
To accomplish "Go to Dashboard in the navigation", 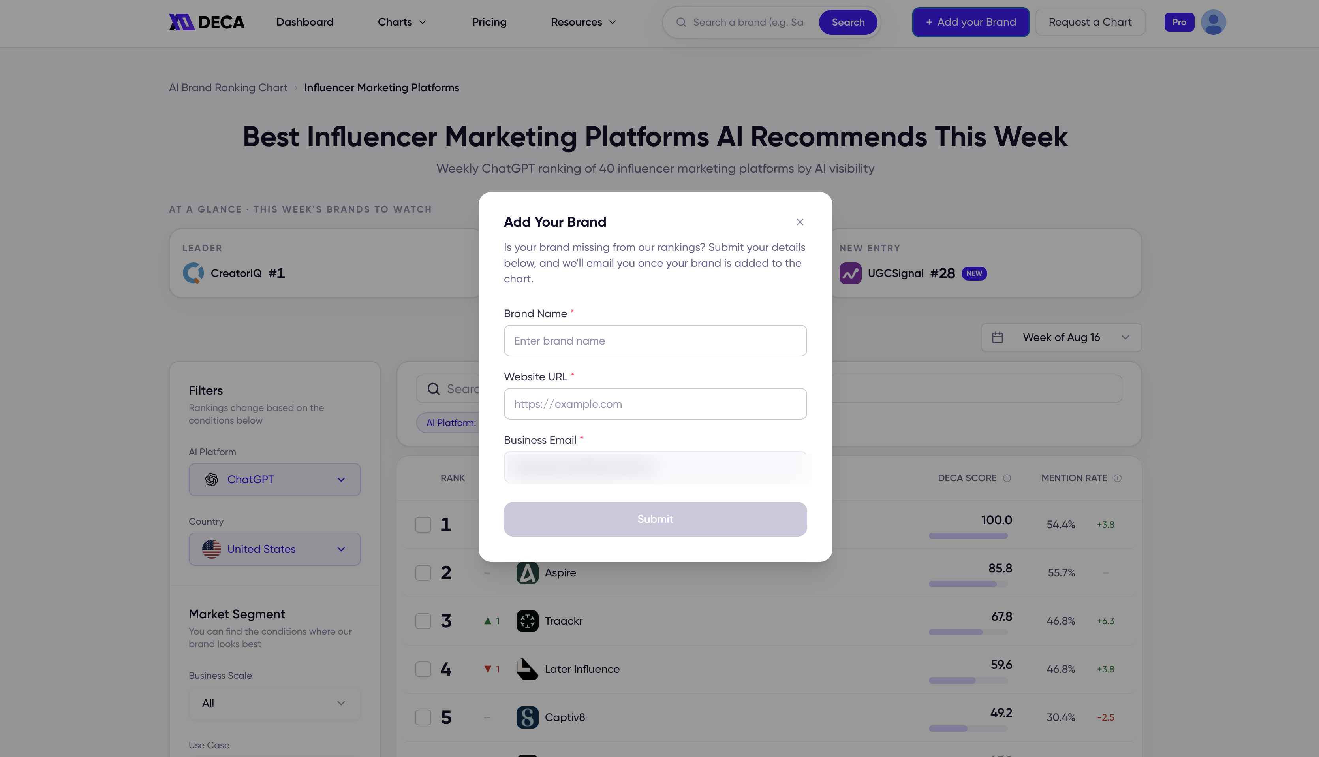I will click(x=304, y=22).
